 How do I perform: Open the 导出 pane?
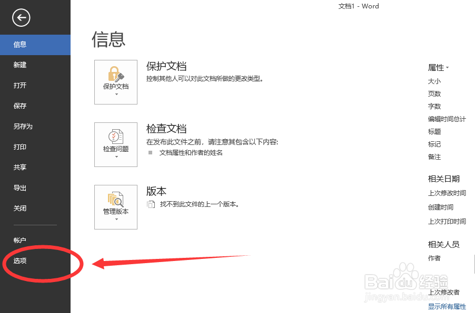click(21, 187)
